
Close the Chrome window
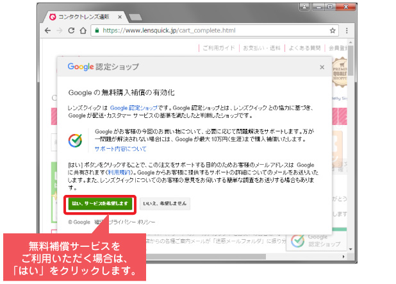[x=346, y=7]
